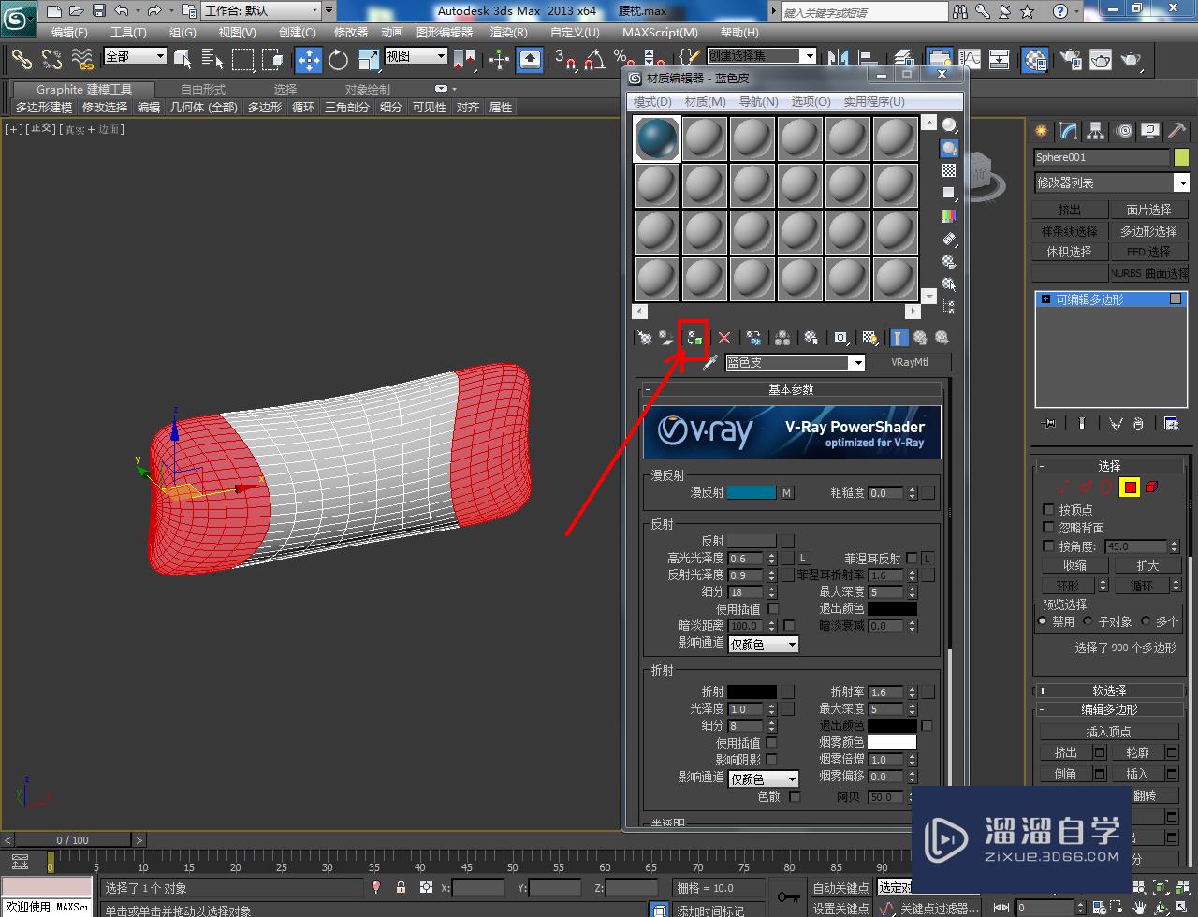Open the Create command panel tab
Image resolution: width=1198 pixels, height=917 pixels.
[1042, 131]
